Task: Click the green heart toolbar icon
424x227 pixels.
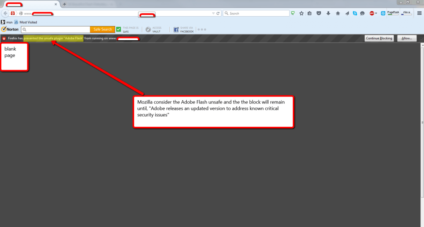Action: 293,13
